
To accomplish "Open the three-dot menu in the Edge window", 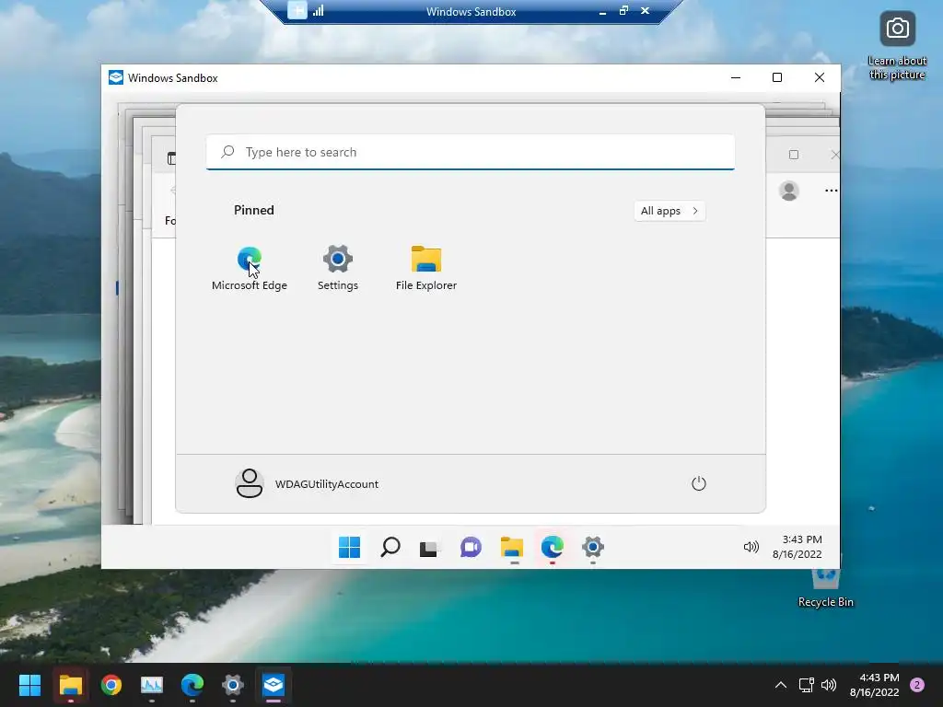I will [x=832, y=191].
